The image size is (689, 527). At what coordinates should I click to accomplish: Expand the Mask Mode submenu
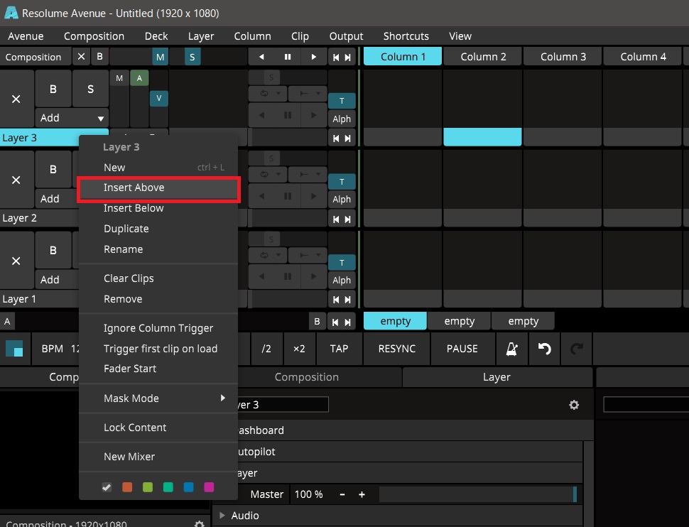(158, 398)
